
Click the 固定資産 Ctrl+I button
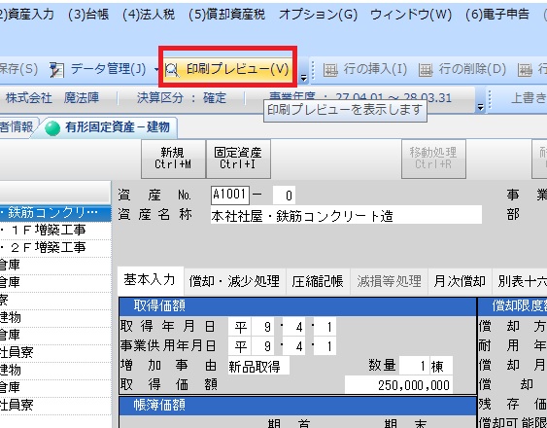pos(238,159)
